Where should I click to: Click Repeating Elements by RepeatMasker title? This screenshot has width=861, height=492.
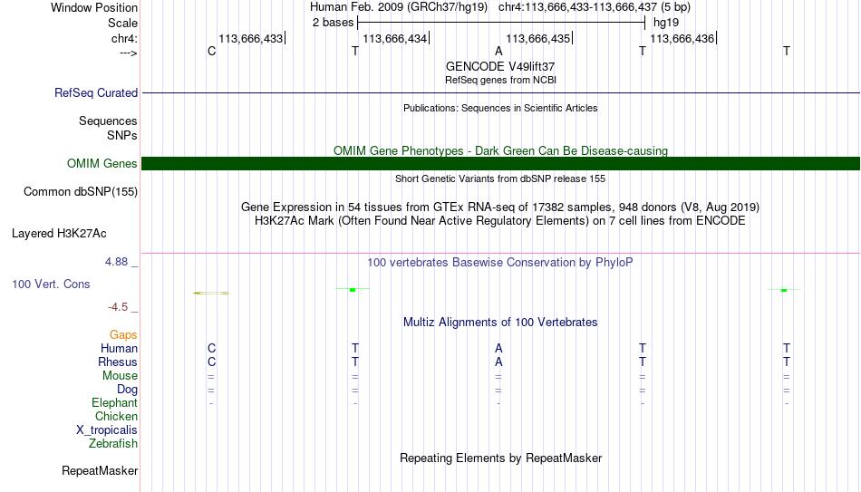tap(500, 458)
